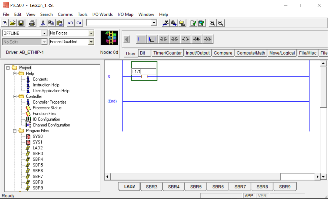Open the Forces Disabled dropdown

pos(91,42)
